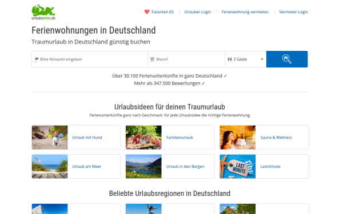Click the destination flag icon
This screenshot has height=214, width=343.
pos(37,59)
